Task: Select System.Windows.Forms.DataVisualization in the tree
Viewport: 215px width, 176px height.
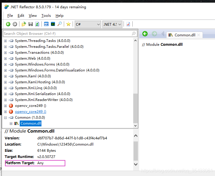Action: click(57, 70)
